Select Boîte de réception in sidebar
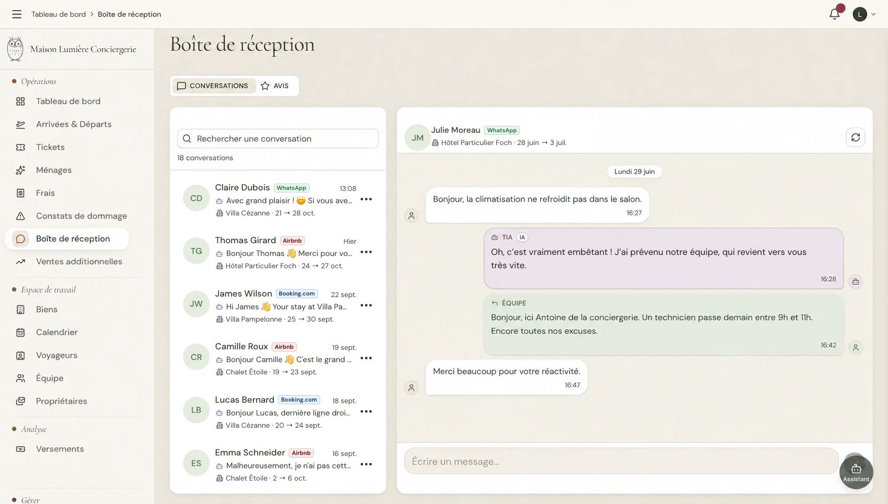The height and width of the screenshot is (504, 888). pos(67,239)
